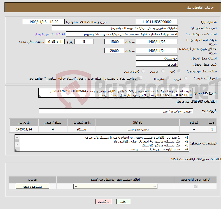
Task: Click the نام کالا column header
Action: [138, 123]
